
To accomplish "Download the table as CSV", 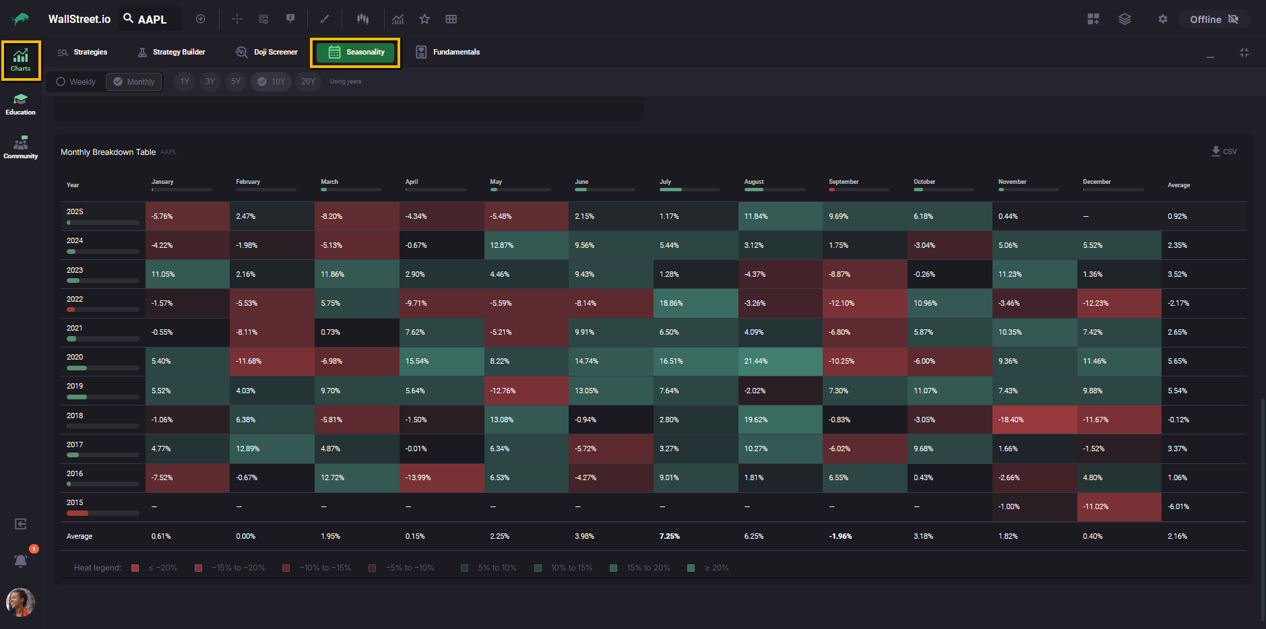I will (1224, 152).
